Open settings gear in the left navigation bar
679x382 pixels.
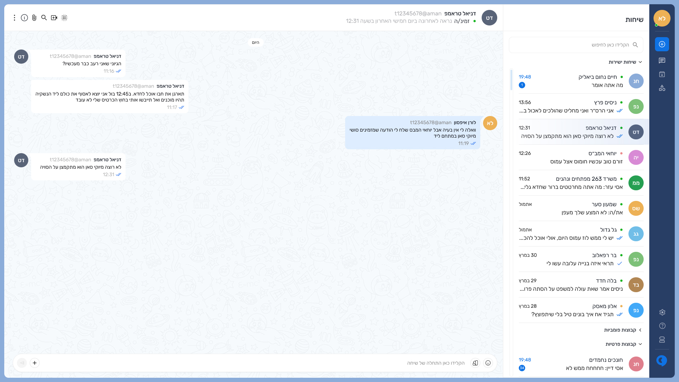click(x=662, y=312)
